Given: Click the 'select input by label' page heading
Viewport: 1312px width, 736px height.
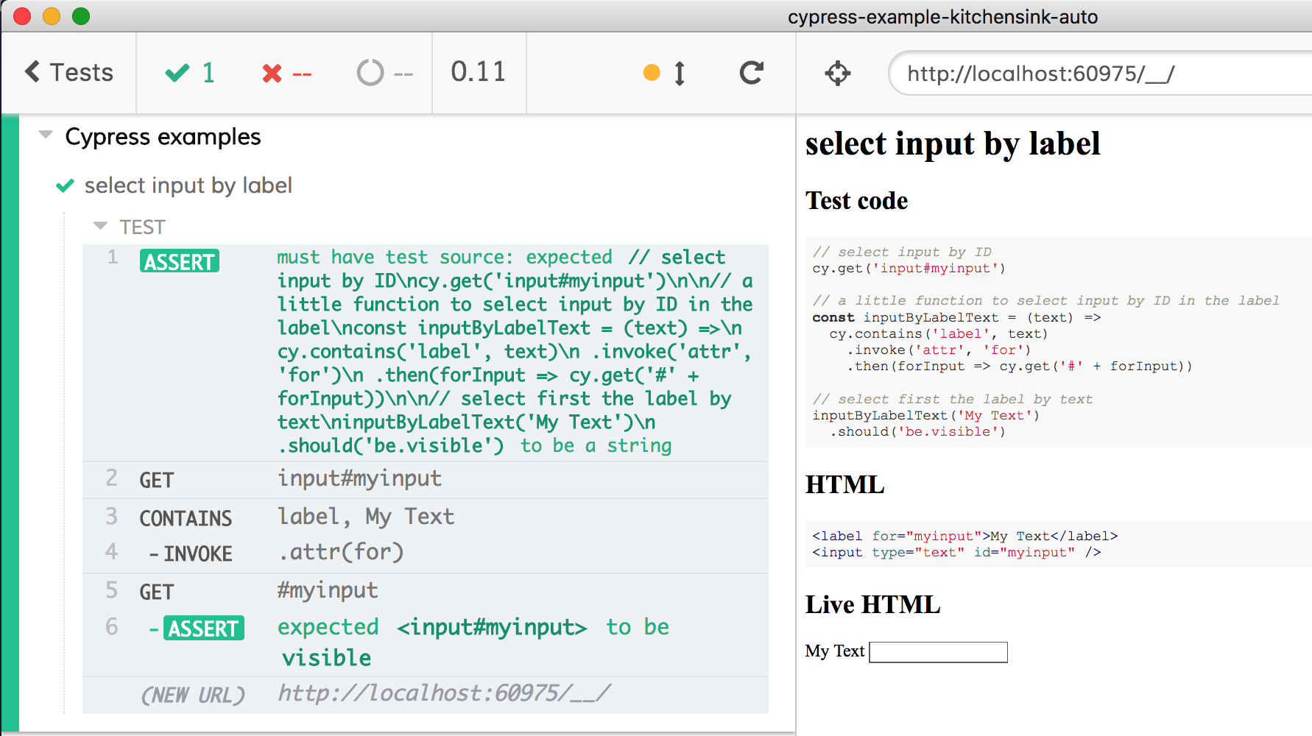Looking at the screenshot, I should pos(953,144).
